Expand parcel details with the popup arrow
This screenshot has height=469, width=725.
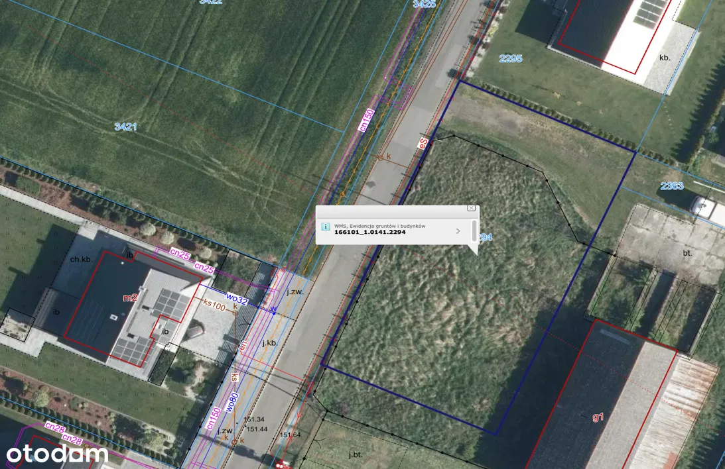[458, 231]
